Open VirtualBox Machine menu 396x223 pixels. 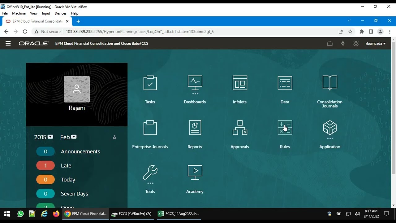[x=19, y=13]
